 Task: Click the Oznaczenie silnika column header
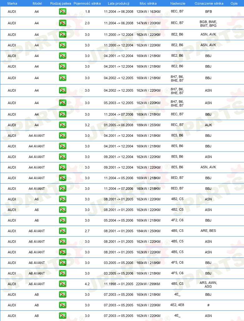[x=209, y=3]
